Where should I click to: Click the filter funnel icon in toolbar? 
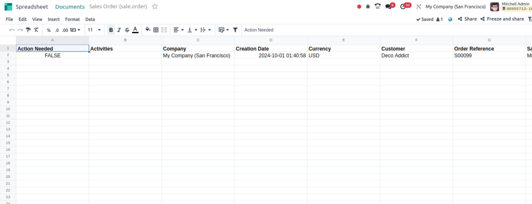tap(235, 30)
